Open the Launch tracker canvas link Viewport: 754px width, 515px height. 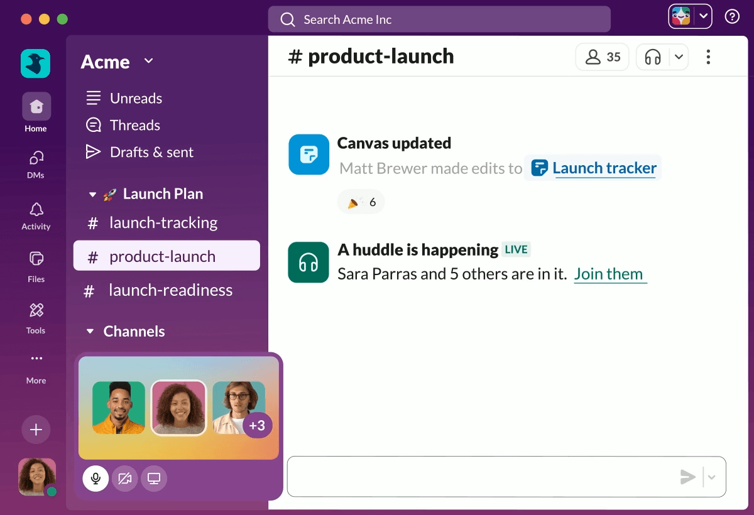point(603,168)
